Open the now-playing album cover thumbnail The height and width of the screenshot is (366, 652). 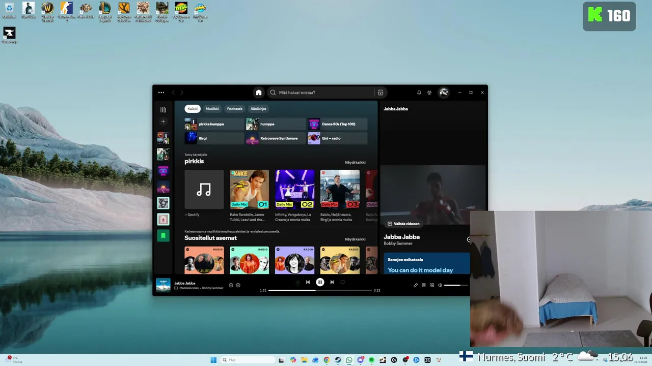tap(163, 285)
